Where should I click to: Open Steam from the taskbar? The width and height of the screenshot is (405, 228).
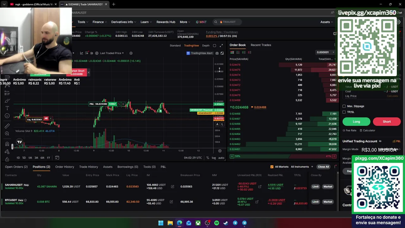pos(226,223)
